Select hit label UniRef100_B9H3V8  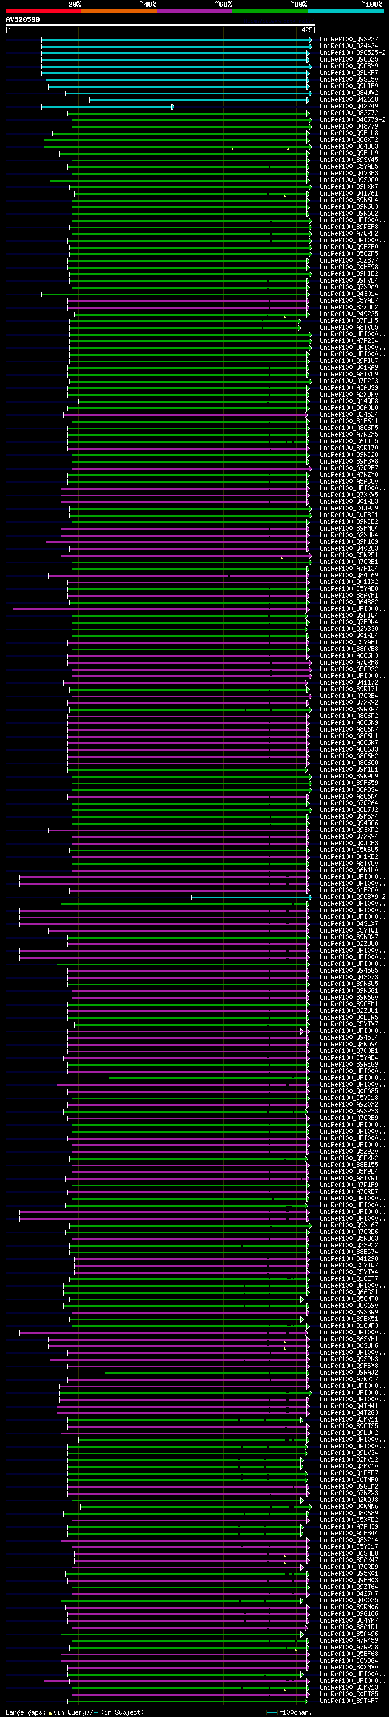(349, 461)
